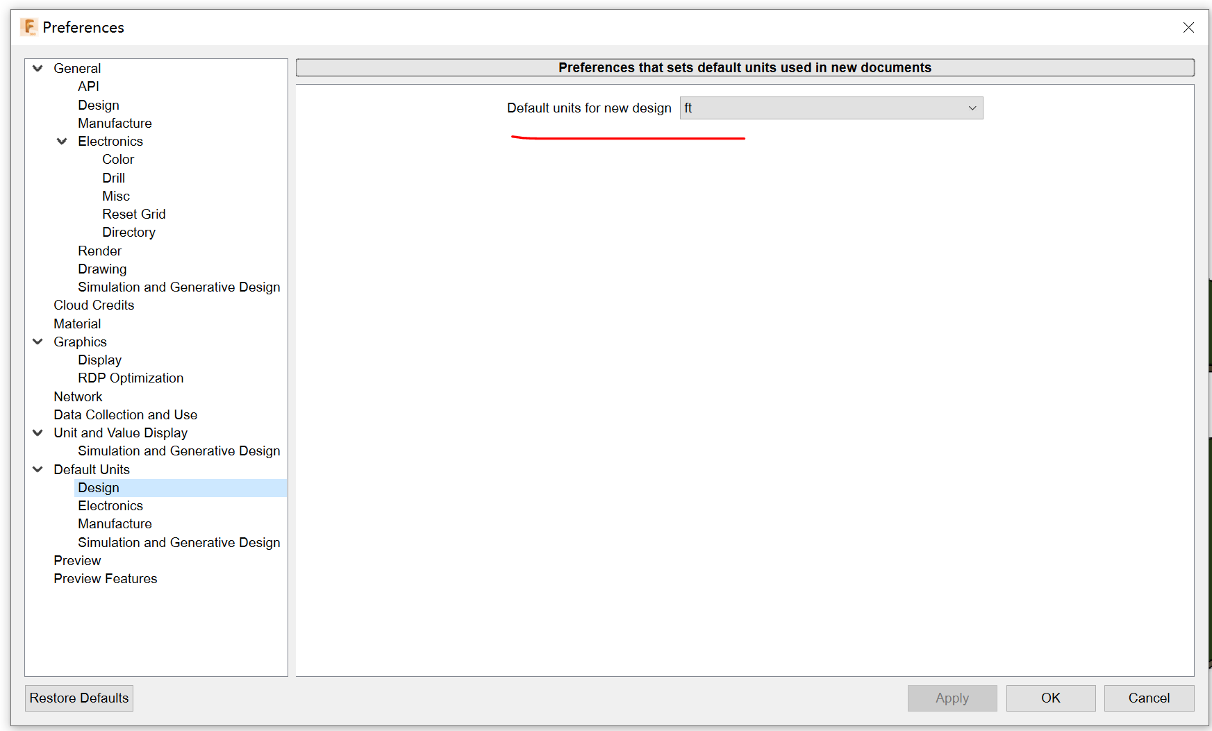Open Data Collection and Use

pos(126,414)
